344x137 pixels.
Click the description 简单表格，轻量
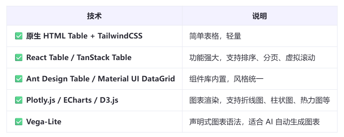click(x=215, y=36)
